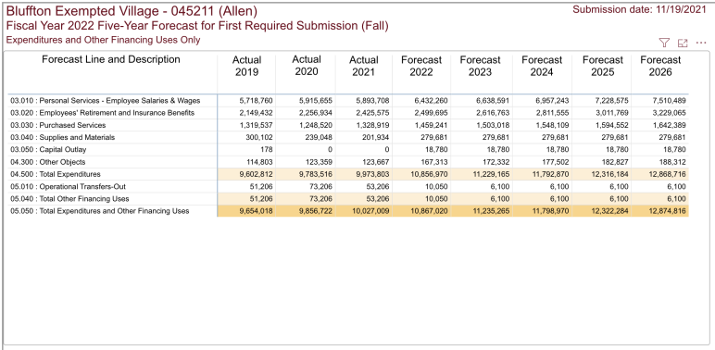The width and height of the screenshot is (715, 350).
Task: Click the Forecast 2025 column header
Action: (x=602, y=66)
